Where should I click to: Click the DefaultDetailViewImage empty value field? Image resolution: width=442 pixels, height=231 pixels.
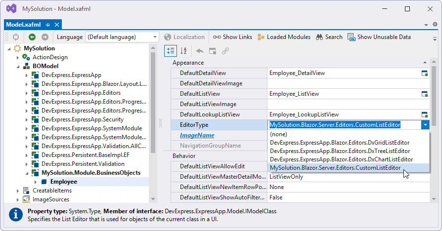pos(348,83)
